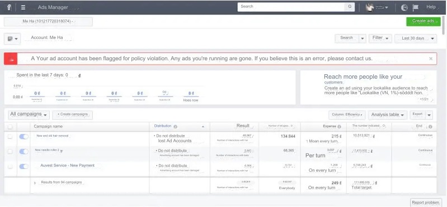The height and width of the screenshot is (207, 447).
Task: Toggle the Auvest Service - New Payment campaign
Action: coord(23,167)
